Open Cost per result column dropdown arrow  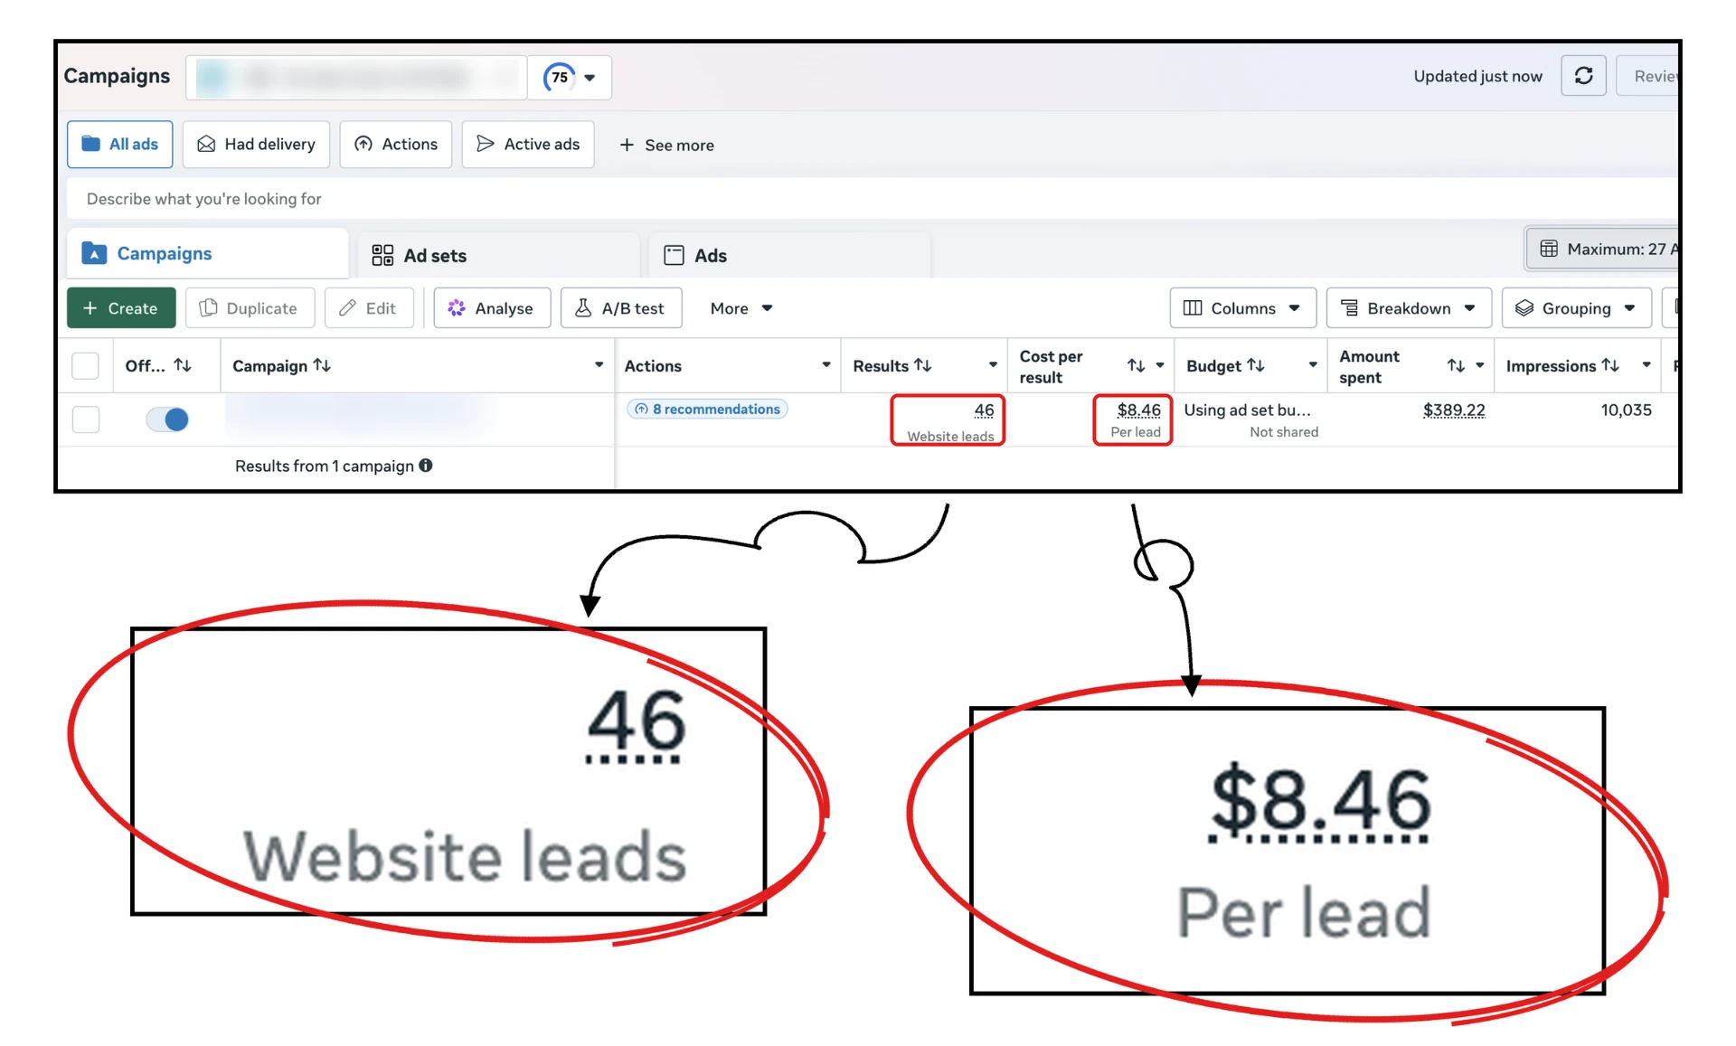[1160, 365]
